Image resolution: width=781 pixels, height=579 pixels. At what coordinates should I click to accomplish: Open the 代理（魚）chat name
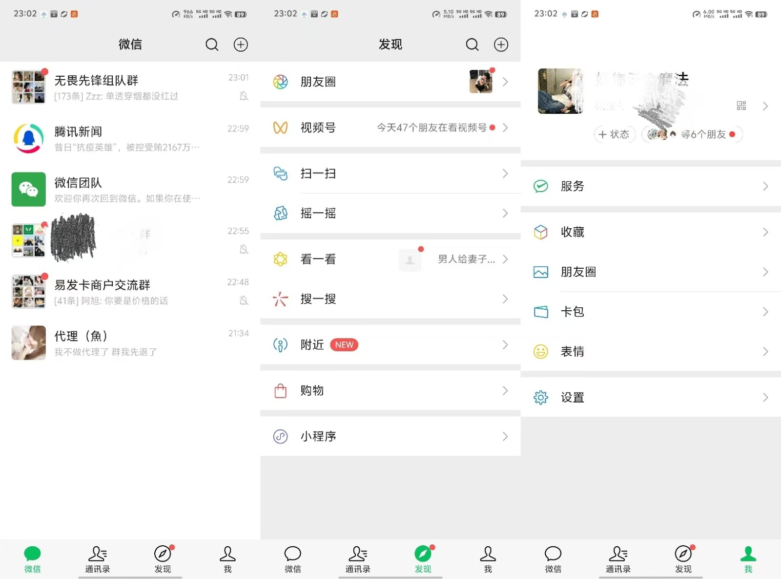coord(81,336)
